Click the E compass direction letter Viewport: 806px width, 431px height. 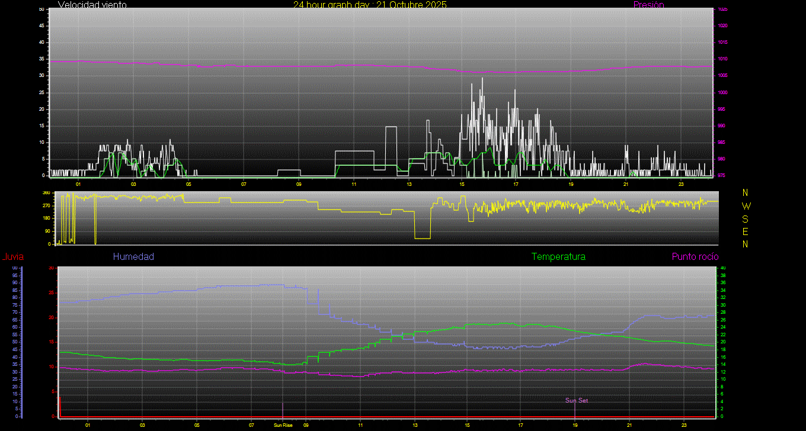click(746, 231)
